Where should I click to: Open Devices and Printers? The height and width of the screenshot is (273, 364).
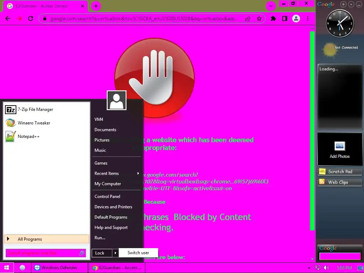click(113, 207)
